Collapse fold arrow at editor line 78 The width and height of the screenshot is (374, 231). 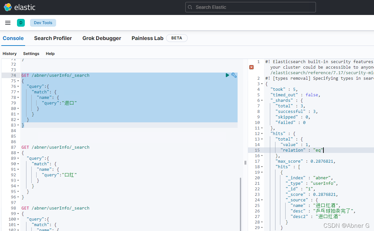click(18, 97)
